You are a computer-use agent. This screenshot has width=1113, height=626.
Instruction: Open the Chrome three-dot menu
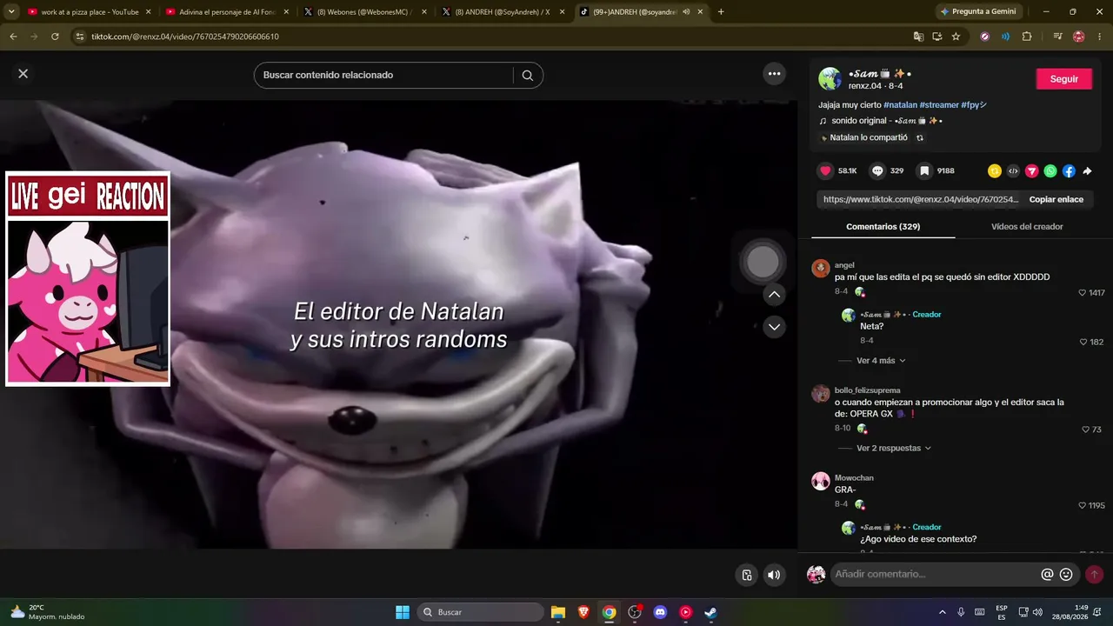click(x=1101, y=37)
